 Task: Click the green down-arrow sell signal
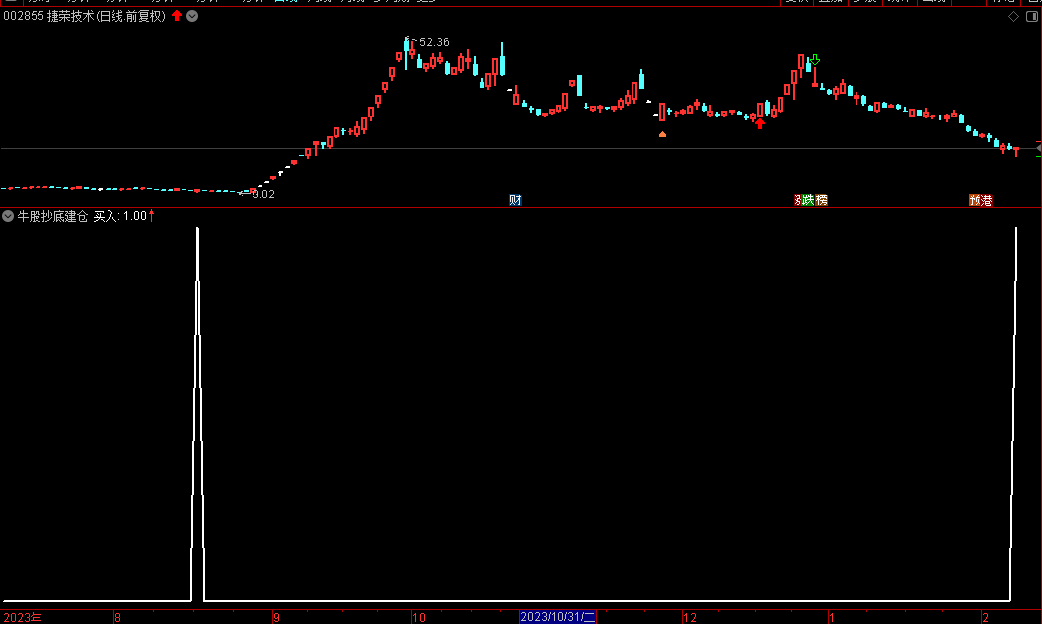click(815, 60)
